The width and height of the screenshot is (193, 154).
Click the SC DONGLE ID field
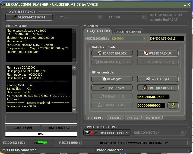(x=40, y=143)
